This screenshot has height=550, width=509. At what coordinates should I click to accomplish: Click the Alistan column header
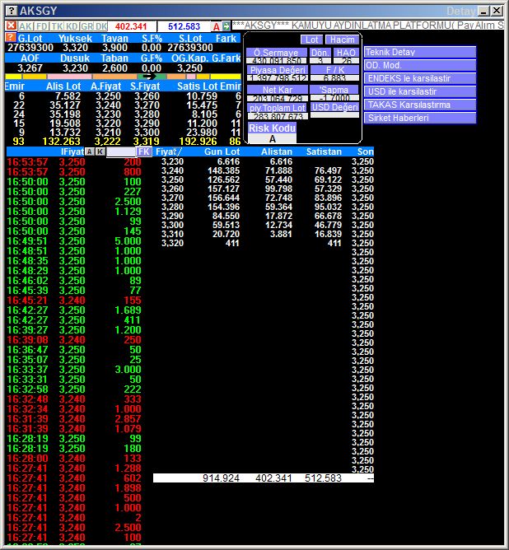[277, 151]
